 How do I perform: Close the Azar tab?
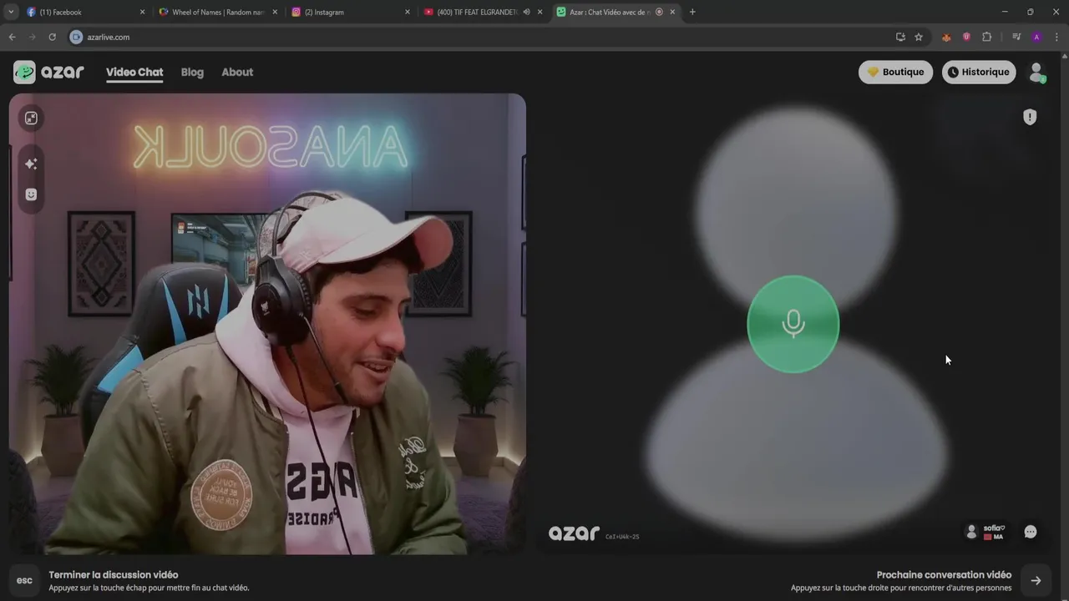click(x=672, y=12)
